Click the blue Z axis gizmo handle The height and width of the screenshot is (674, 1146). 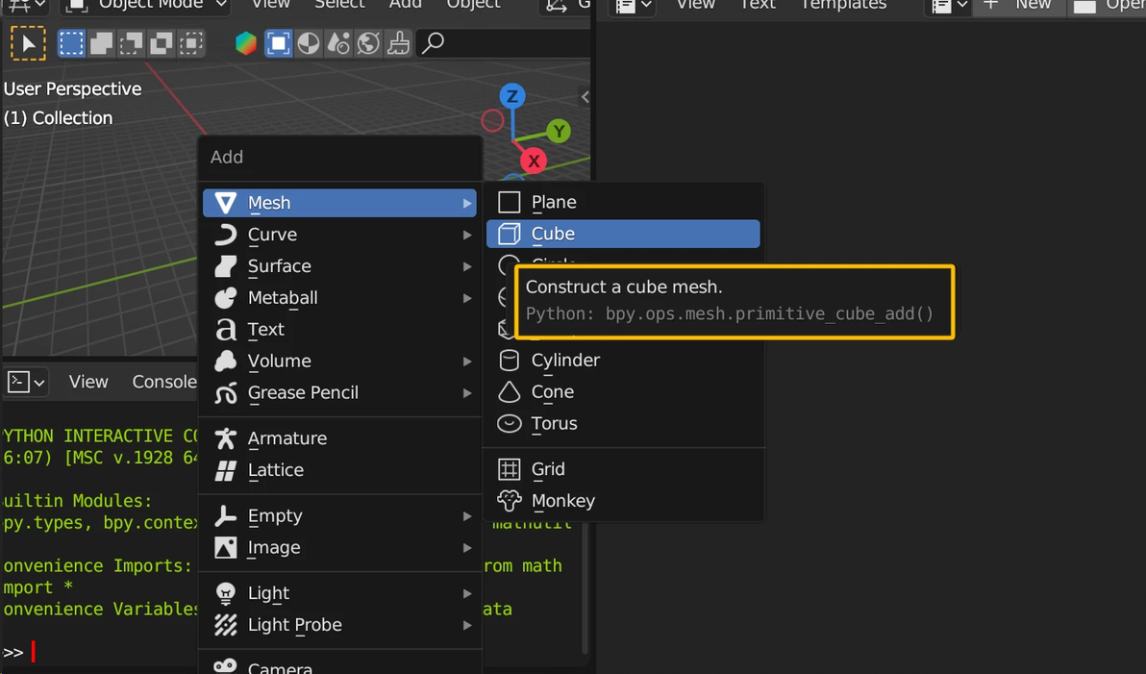(512, 96)
